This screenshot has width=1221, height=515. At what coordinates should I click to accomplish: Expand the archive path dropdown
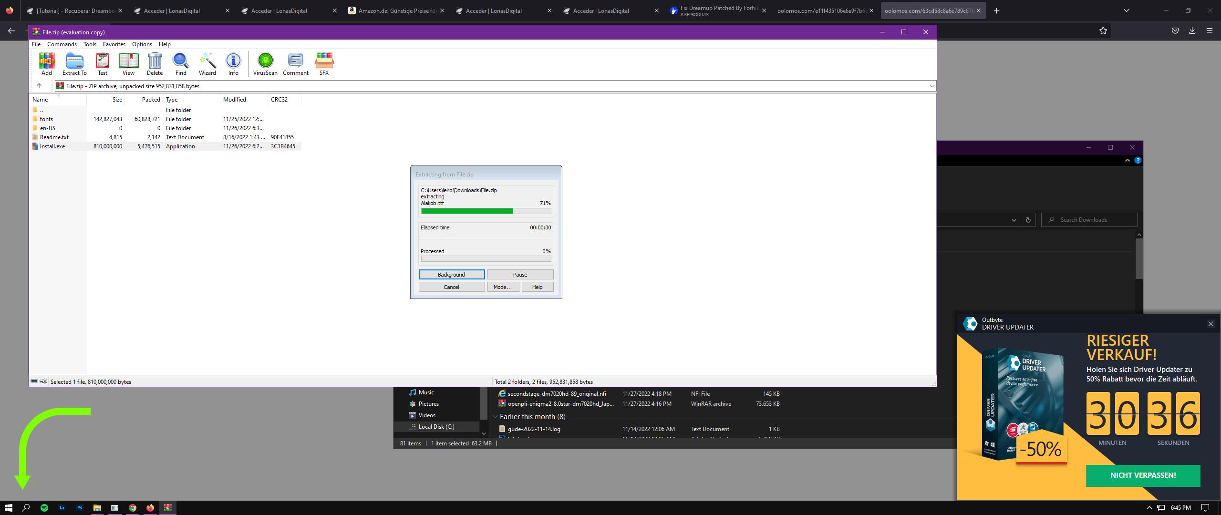[x=931, y=86]
